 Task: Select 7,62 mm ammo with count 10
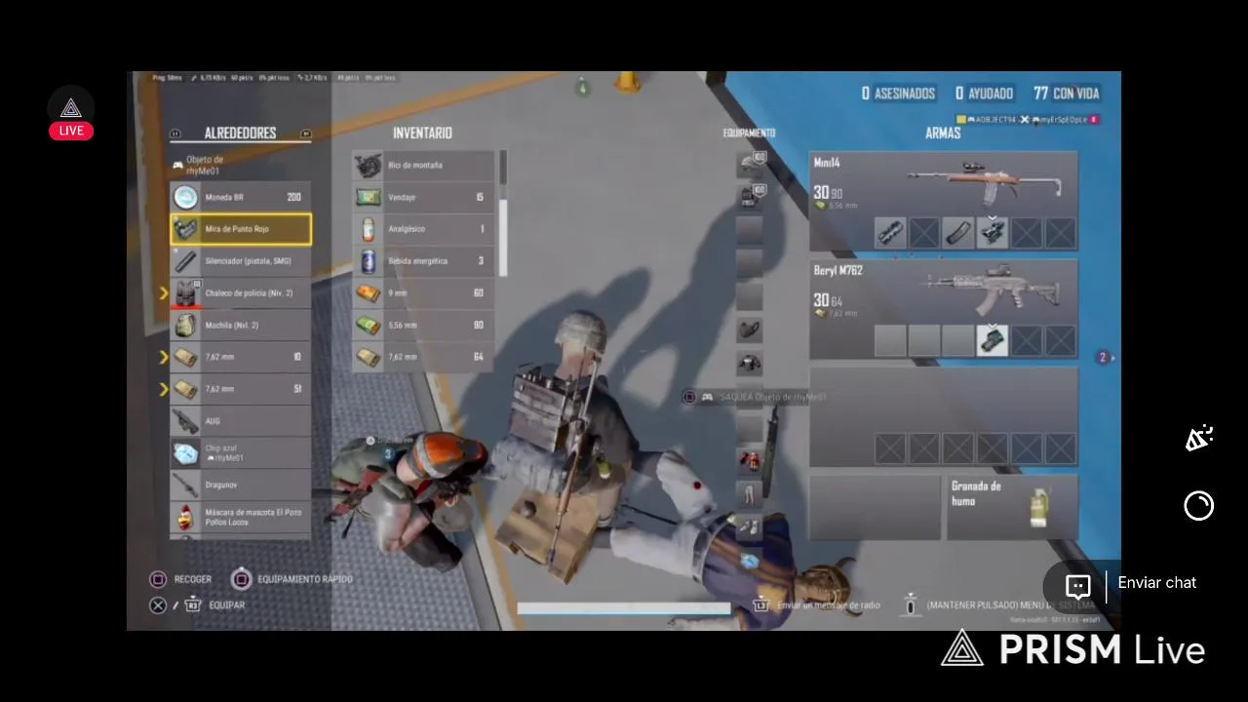coord(241,357)
